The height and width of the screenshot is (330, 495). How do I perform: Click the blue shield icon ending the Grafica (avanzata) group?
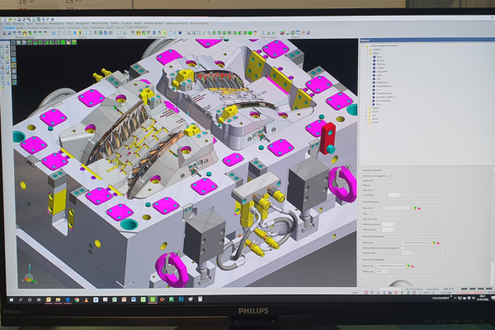[180, 33]
